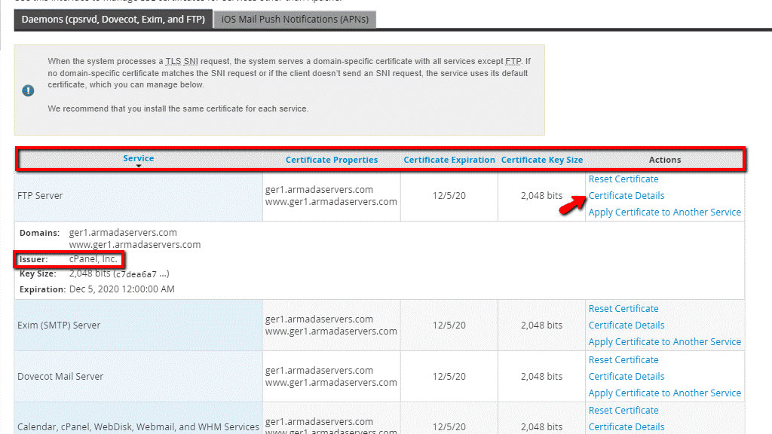Screen dimensions: 772x434
Task: Select the Daemons (cpsrvd, Dovecot, Exim, and FTP) tab
Action: 112,20
